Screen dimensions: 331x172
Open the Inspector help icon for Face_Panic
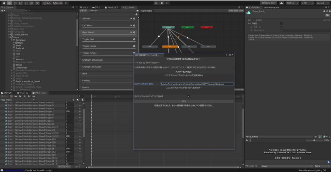tap(324, 11)
